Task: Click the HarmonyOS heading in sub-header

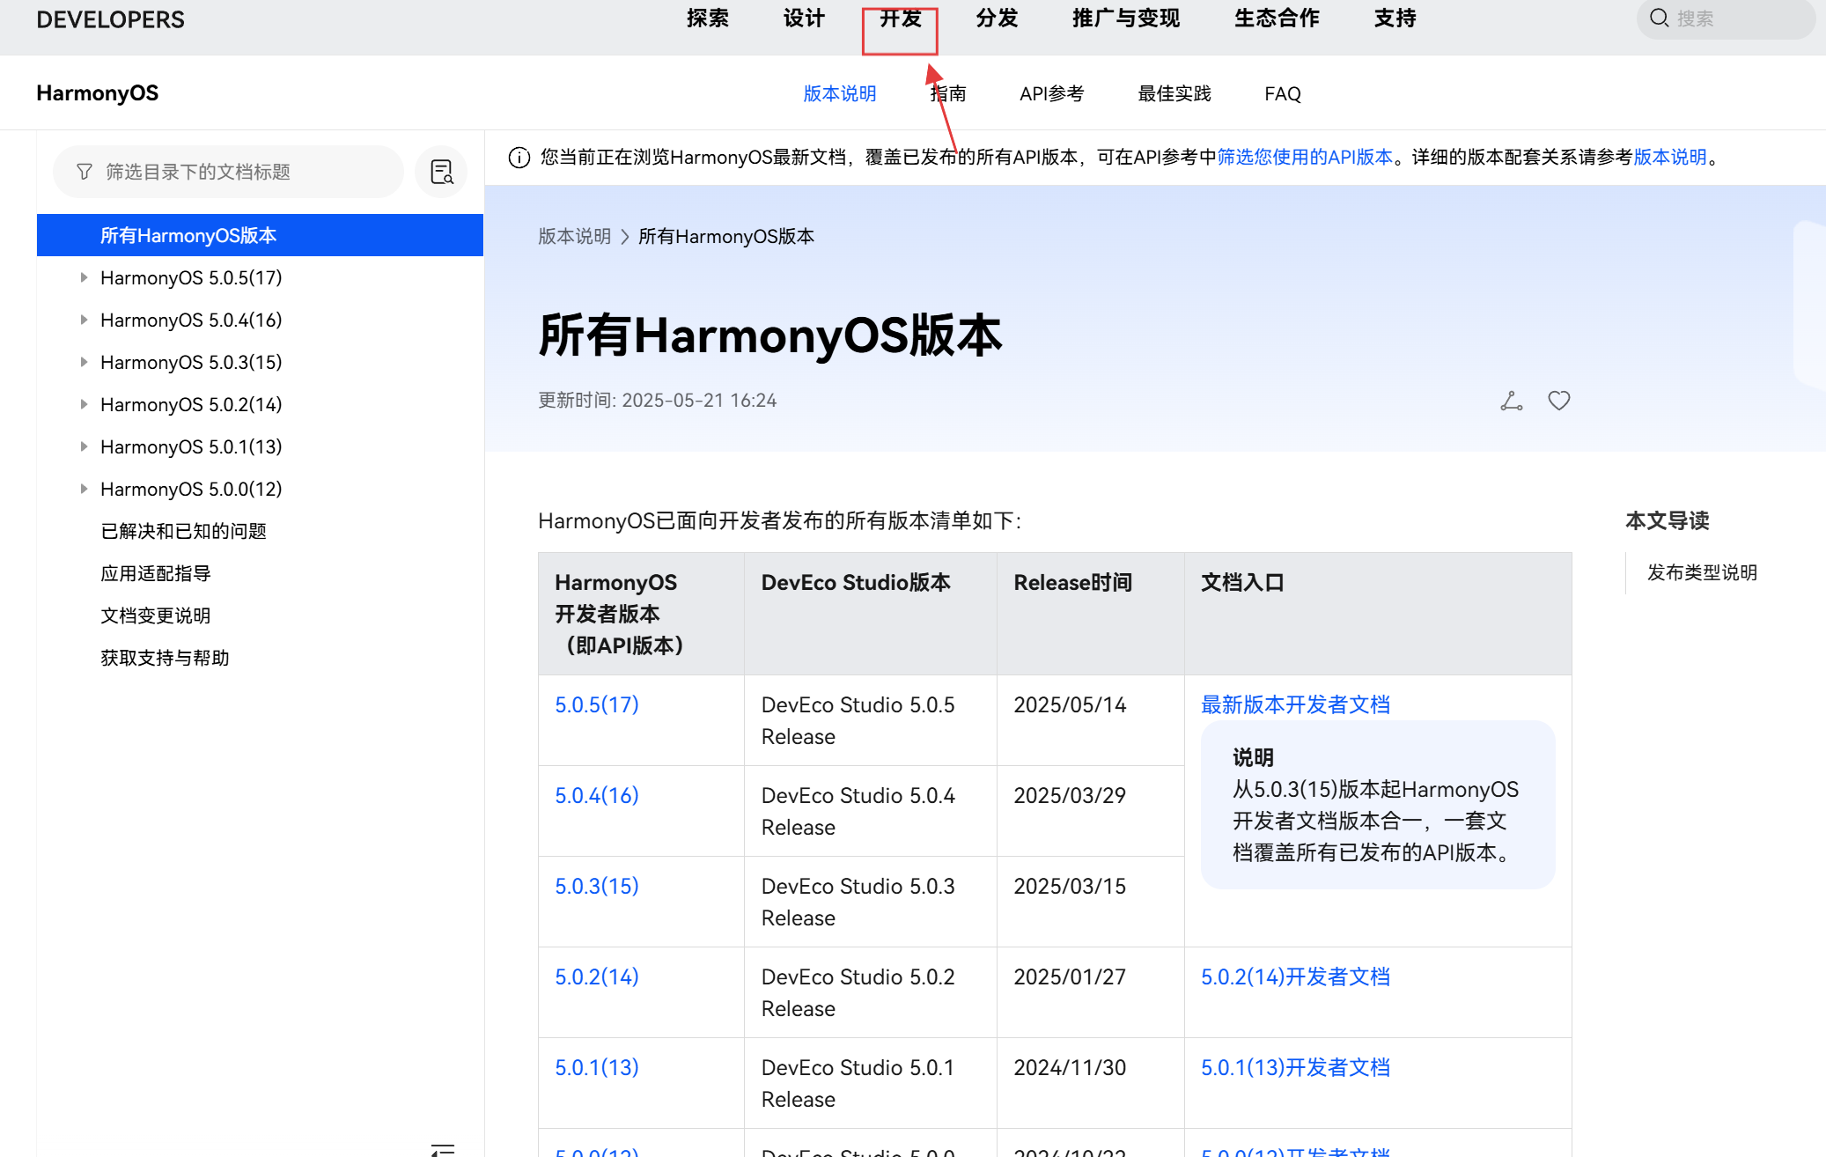Action: pos(98,93)
